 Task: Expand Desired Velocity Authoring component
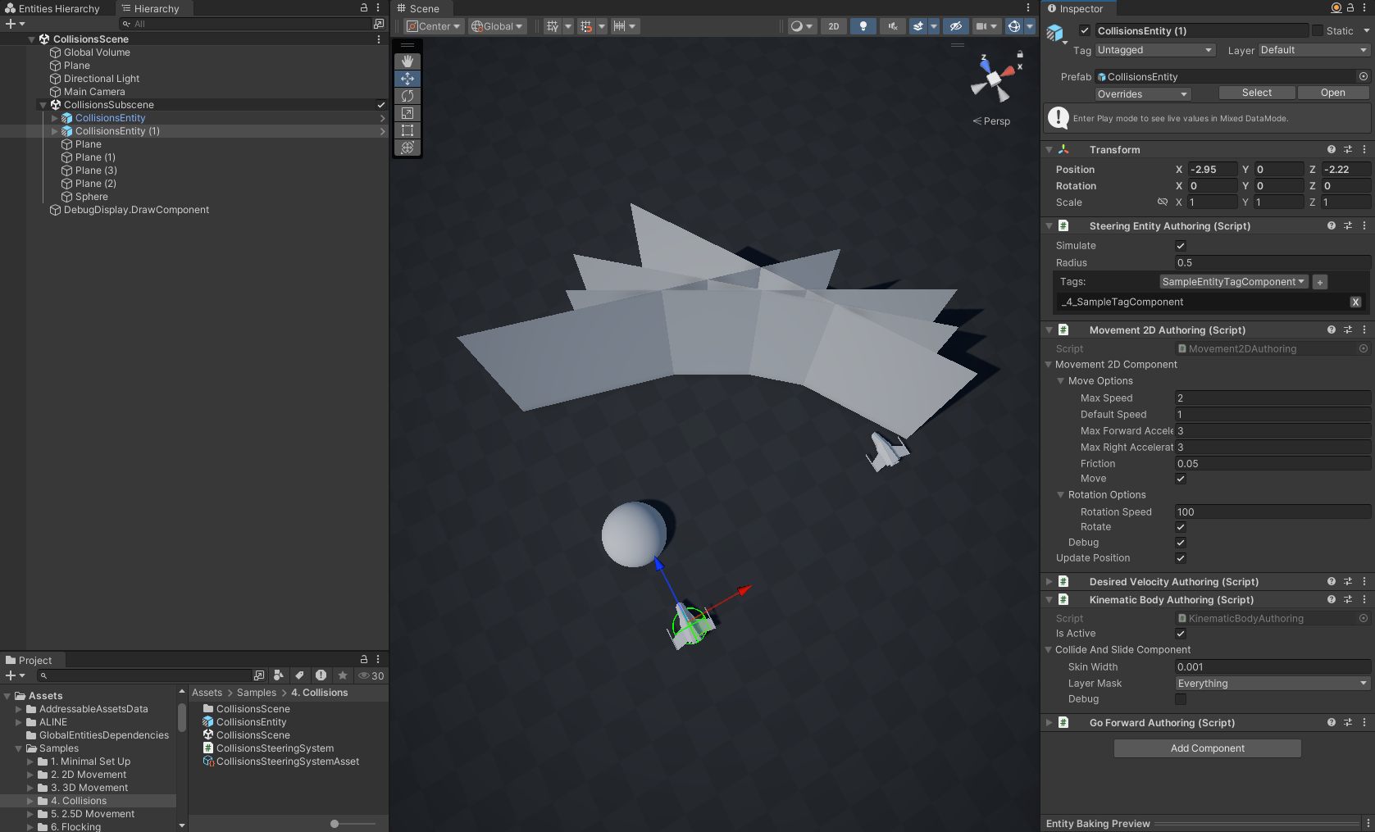tap(1049, 582)
